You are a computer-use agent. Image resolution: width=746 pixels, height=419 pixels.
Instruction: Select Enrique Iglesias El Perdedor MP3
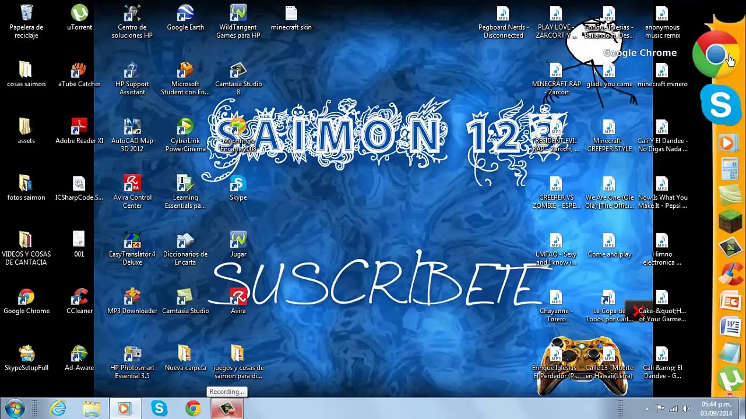pyautogui.click(x=557, y=362)
